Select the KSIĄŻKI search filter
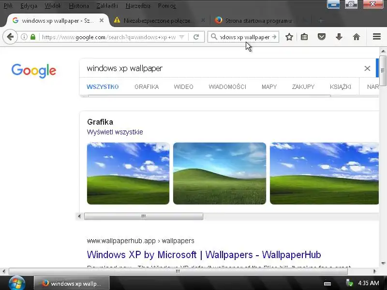387x290 pixels. point(341,87)
